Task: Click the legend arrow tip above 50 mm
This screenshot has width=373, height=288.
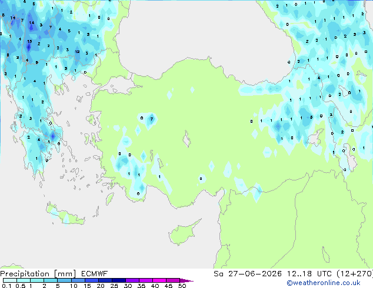Action: [x=187, y=280]
